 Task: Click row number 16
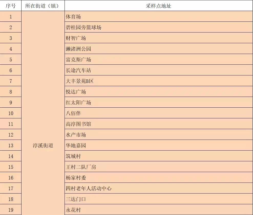click(11, 177)
